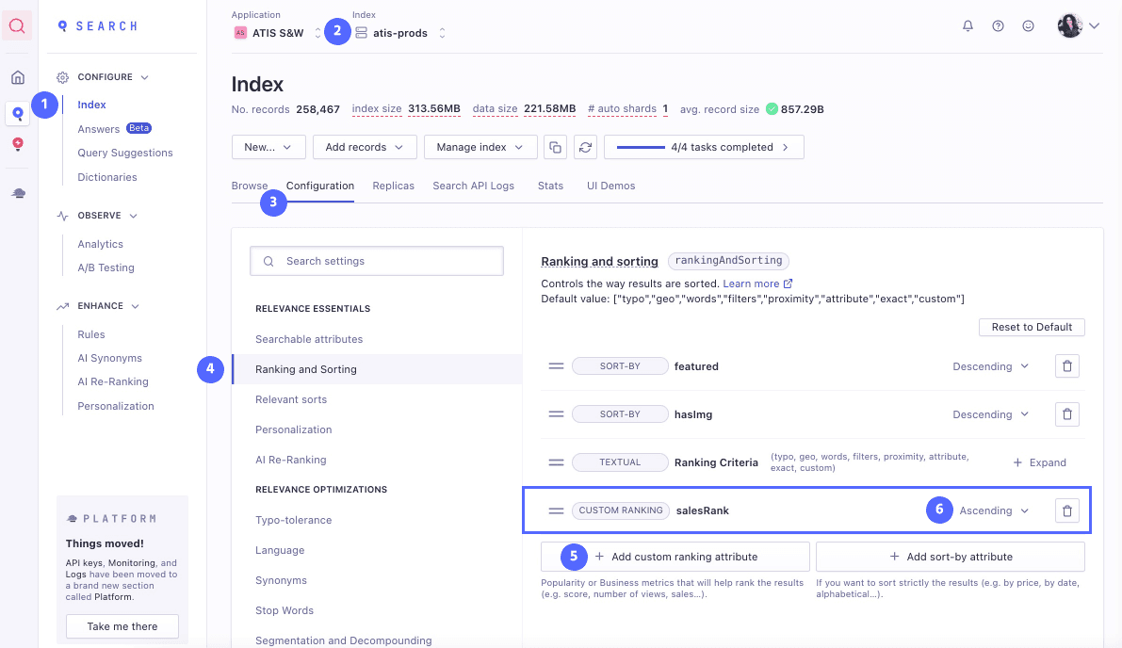Delete the salesRank custom ranking attribute

pos(1067,510)
